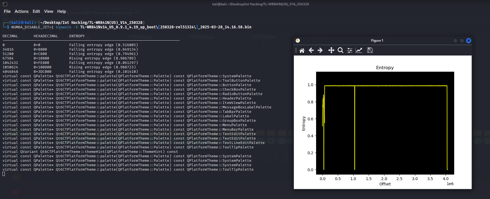Open the Actions menu
Screen dimensions: 490x199
pyautogui.click(x=21, y=11)
